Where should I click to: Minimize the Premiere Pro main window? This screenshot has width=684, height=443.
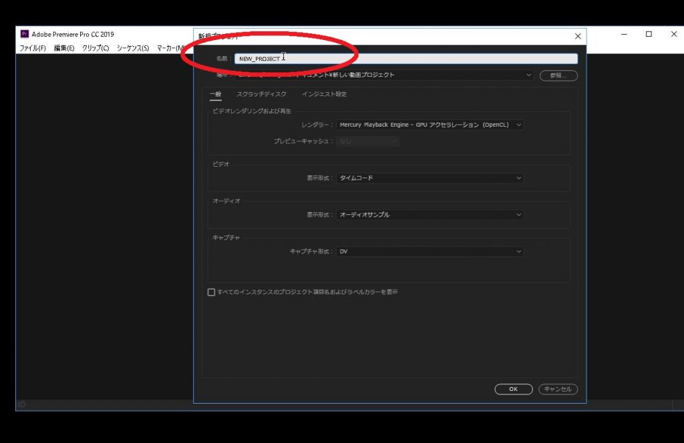(624, 34)
